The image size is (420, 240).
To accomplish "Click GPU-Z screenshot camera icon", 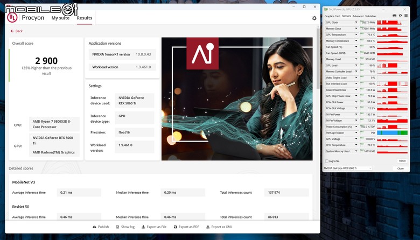I will [x=394, y=16].
